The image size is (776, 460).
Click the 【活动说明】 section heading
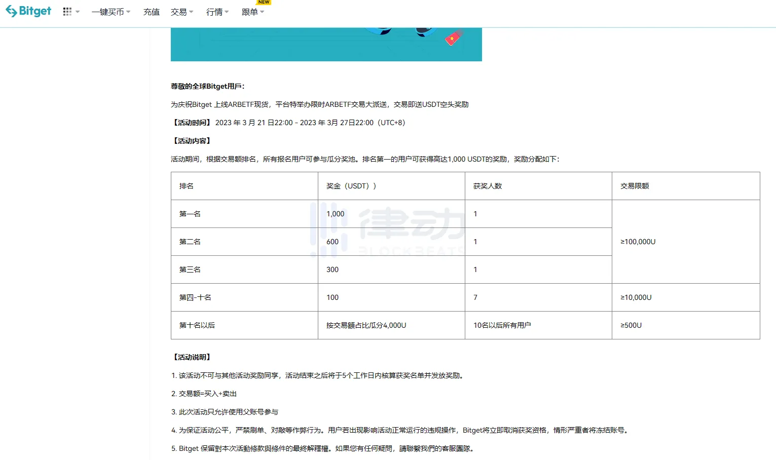tap(192, 357)
